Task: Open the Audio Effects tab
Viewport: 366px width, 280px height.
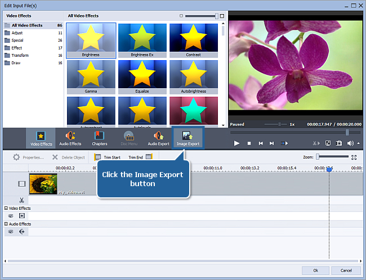Action: 70,138
